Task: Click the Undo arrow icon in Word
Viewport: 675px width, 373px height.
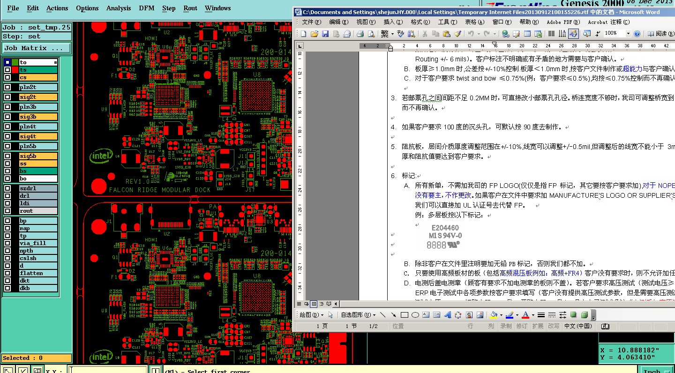Action: [471, 34]
